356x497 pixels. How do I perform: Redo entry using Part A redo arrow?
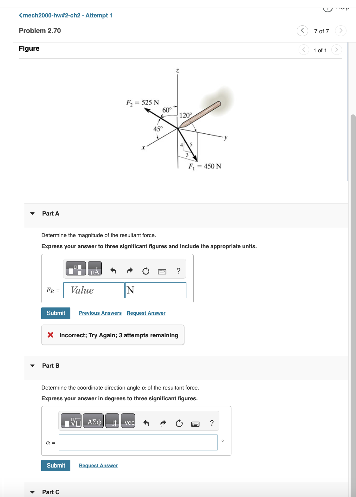click(x=129, y=270)
